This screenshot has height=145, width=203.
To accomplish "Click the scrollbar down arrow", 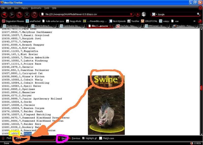I will pyautogui.click(x=201, y=134).
